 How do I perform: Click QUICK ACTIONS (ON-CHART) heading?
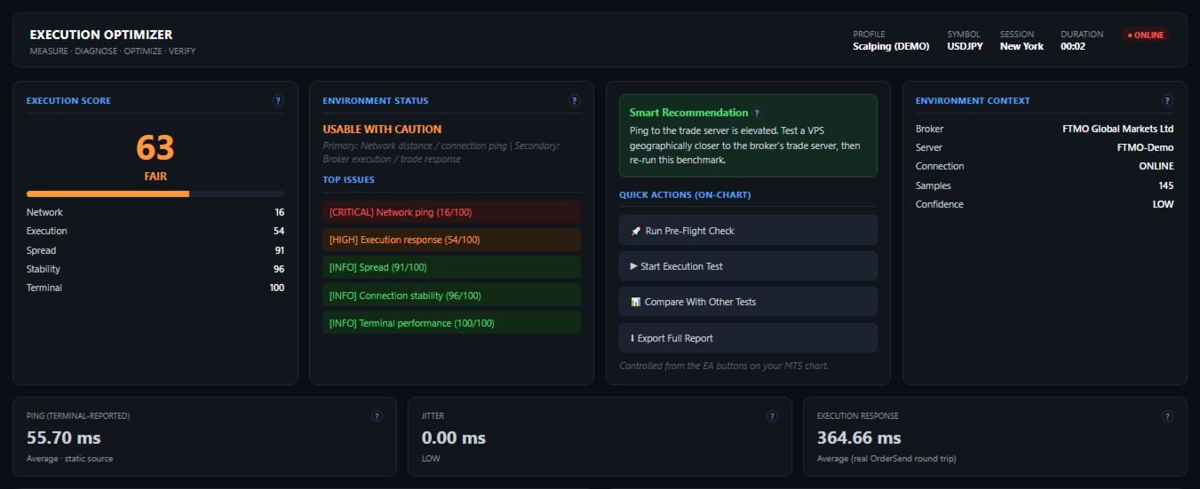pos(685,195)
